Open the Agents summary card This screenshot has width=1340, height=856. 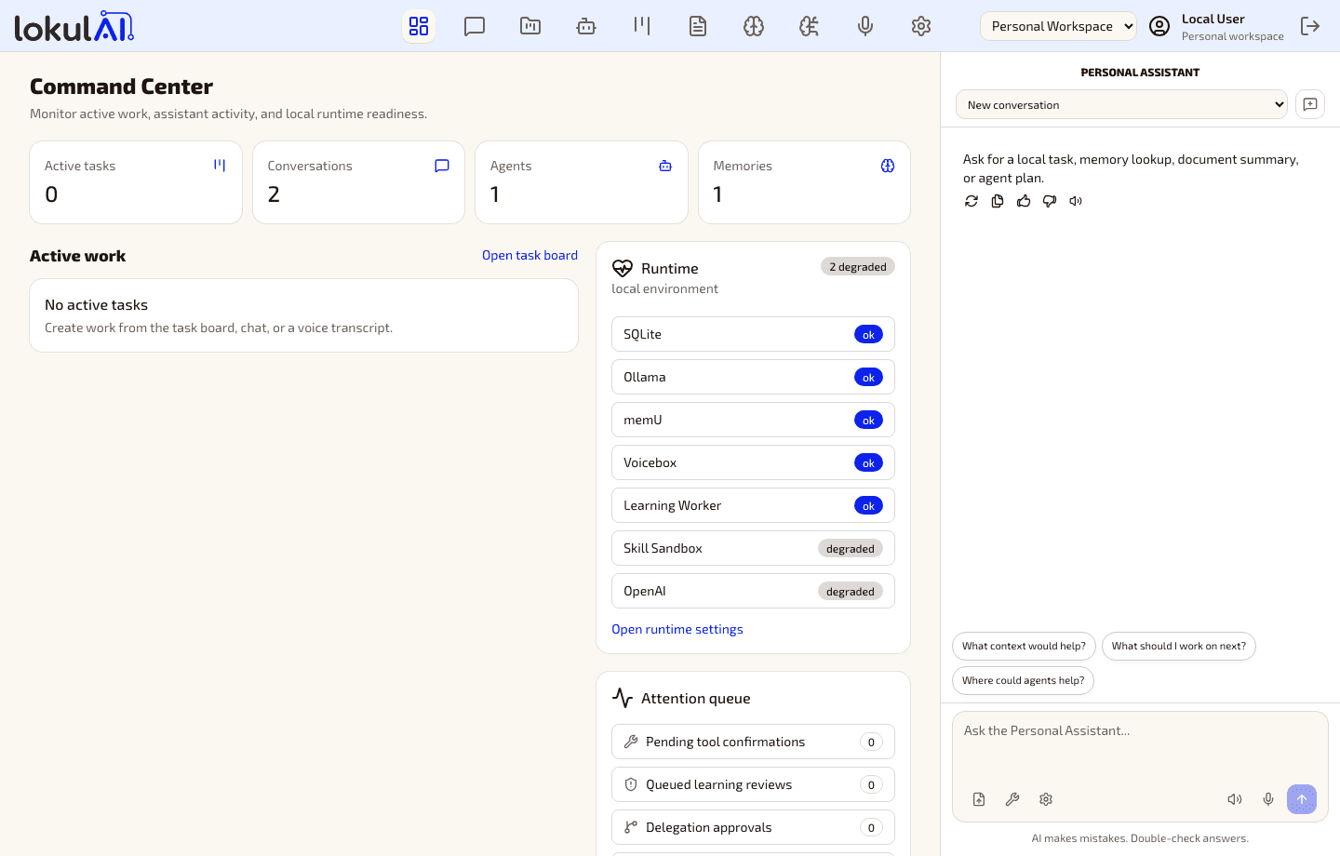click(x=582, y=182)
